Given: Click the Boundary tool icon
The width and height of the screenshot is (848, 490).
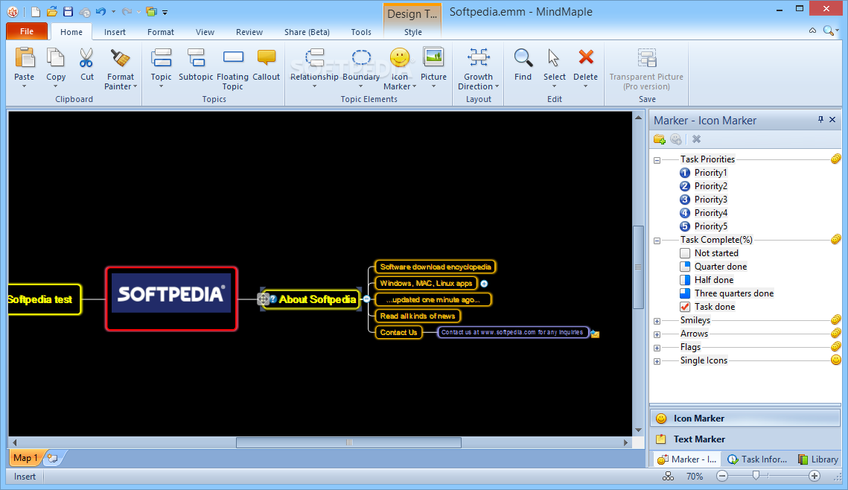Looking at the screenshot, I should coord(361,58).
